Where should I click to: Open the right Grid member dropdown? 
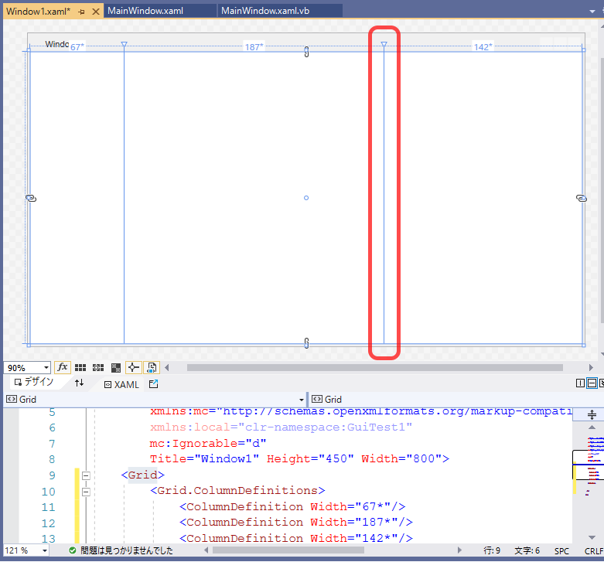[456, 400]
